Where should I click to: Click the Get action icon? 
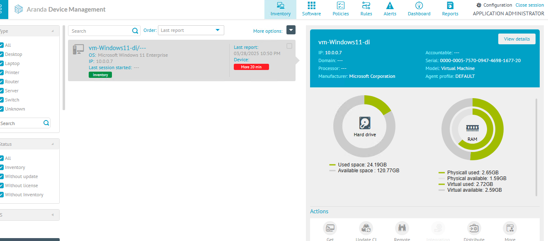pos(330,228)
